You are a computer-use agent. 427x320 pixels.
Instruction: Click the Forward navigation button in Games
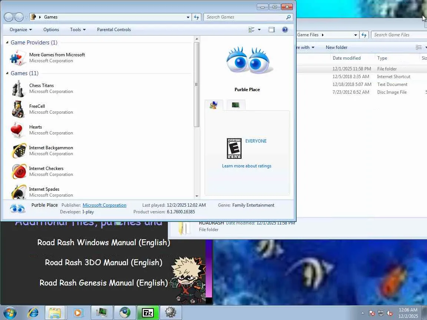(19, 17)
